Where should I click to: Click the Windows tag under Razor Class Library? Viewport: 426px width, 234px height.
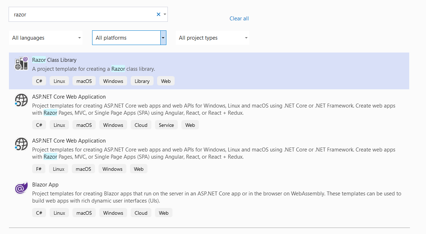pyautogui.click(x=113, y=81)
